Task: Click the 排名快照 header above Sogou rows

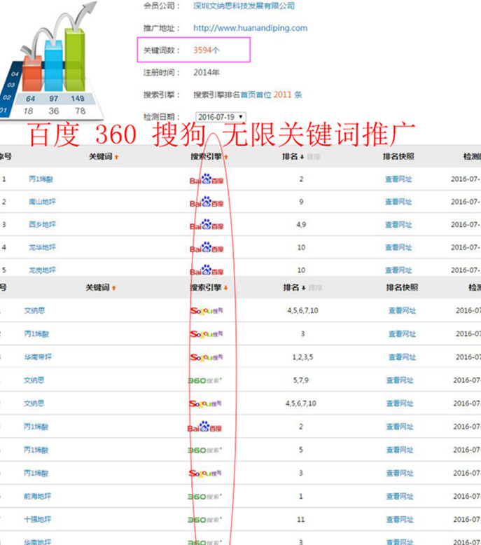Action: click(x=402, y=287)
